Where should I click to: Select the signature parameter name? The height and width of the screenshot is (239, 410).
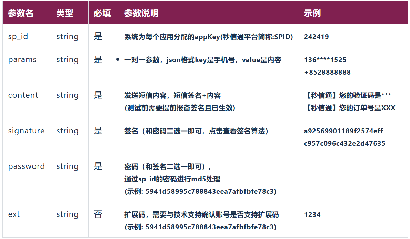[26, 131]
